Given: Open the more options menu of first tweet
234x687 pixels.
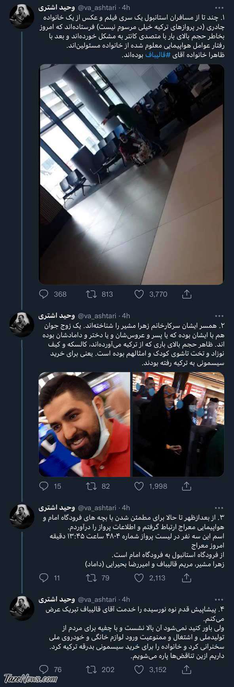Looking at the screenshot, I should point(219,8).
